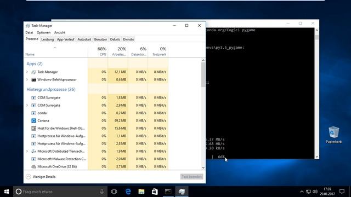Click Cortana's 69,2 MB memory value
This screenshot has height=197, width=351.
[121, 120]
